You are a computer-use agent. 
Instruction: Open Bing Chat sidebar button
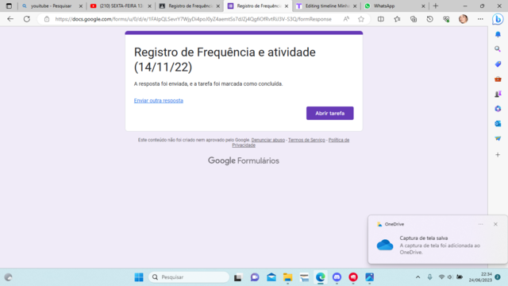click(498, 19)
